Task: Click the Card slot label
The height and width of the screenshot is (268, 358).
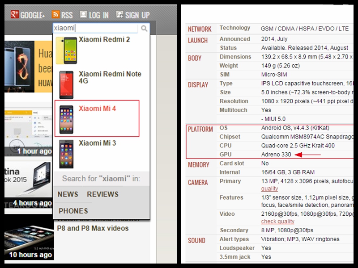Action: [x=232, y=163]
